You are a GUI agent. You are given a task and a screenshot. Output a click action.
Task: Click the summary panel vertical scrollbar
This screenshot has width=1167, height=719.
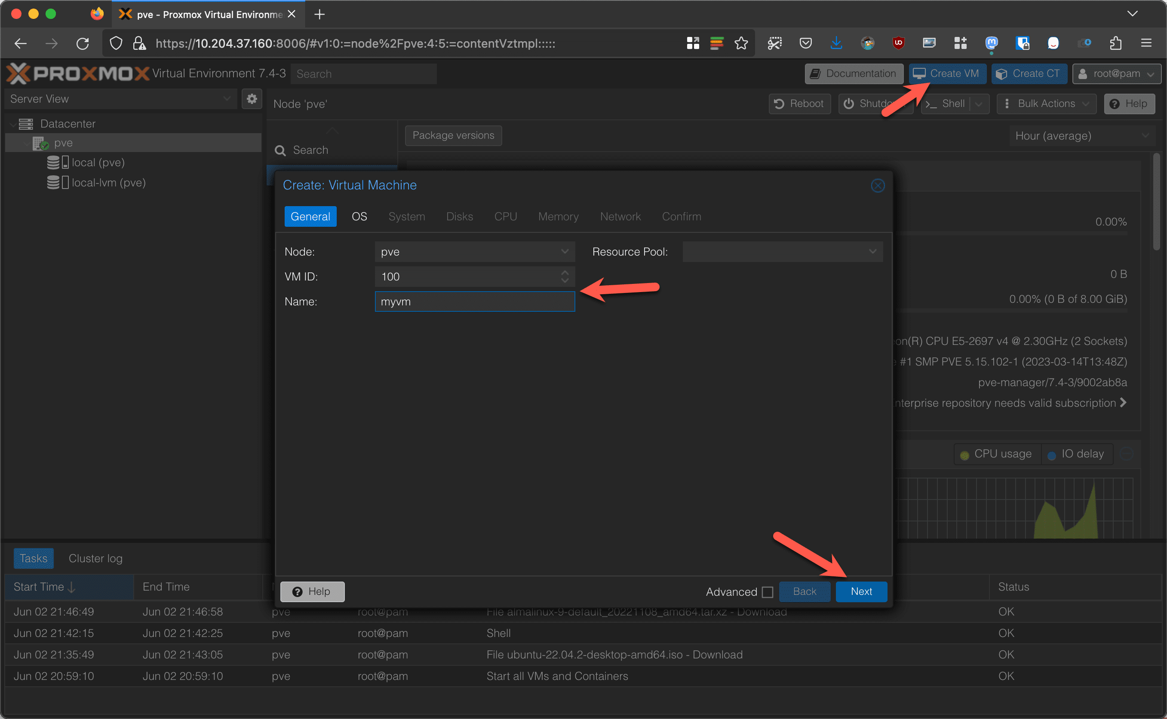(x=1157, y=201)
